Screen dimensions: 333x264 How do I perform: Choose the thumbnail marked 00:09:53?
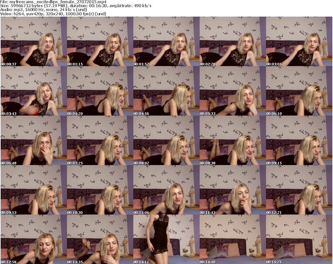tap(34, 190)
